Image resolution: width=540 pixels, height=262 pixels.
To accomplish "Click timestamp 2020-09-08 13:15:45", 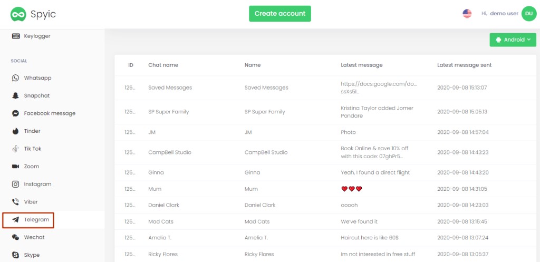I will (x=462, y=222).
